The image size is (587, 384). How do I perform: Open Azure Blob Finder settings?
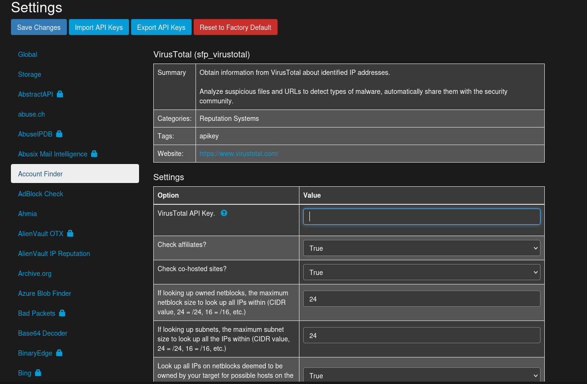45,293
